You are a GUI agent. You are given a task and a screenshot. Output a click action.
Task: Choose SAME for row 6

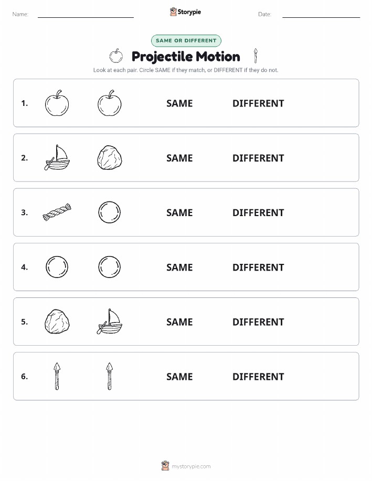(x=179, y=377)
